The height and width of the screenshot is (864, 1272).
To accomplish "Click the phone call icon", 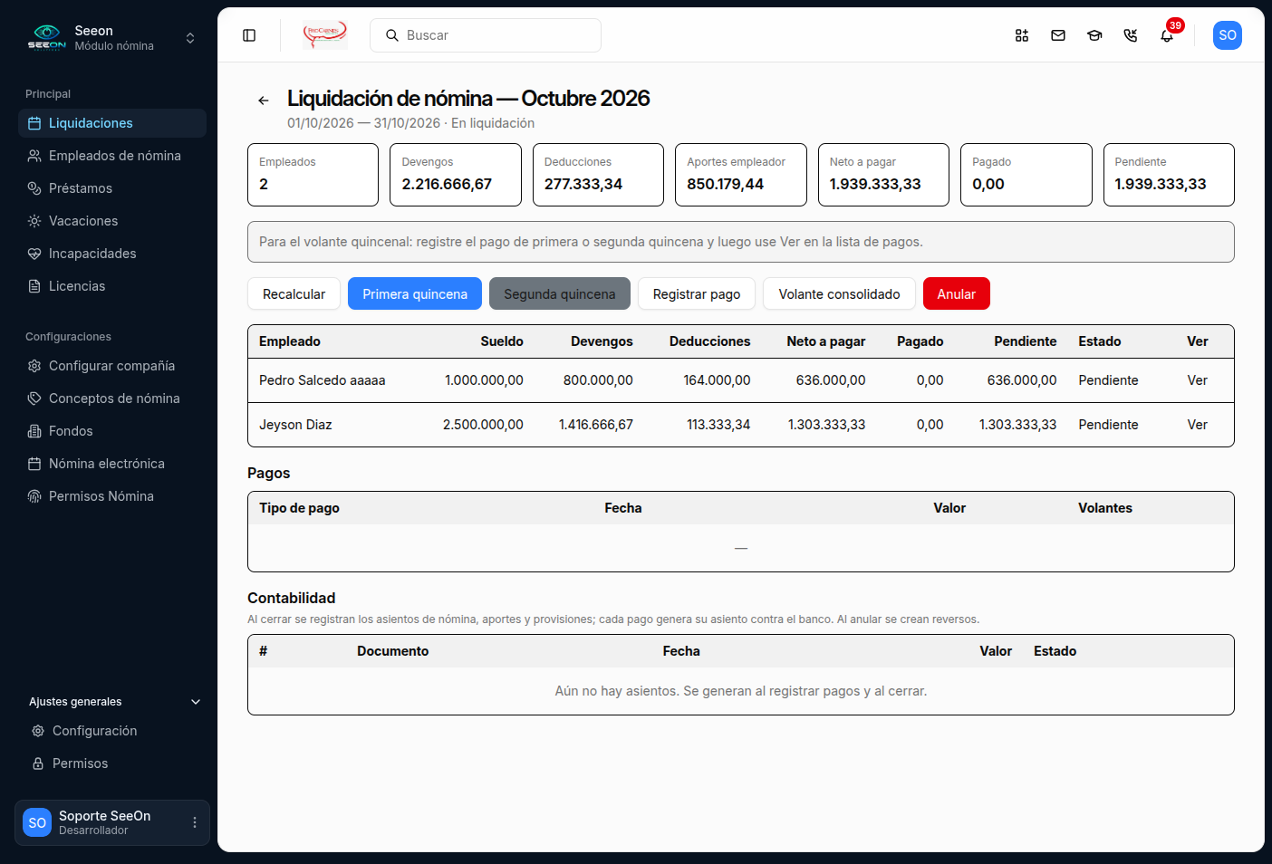I will coord(1131,35).
